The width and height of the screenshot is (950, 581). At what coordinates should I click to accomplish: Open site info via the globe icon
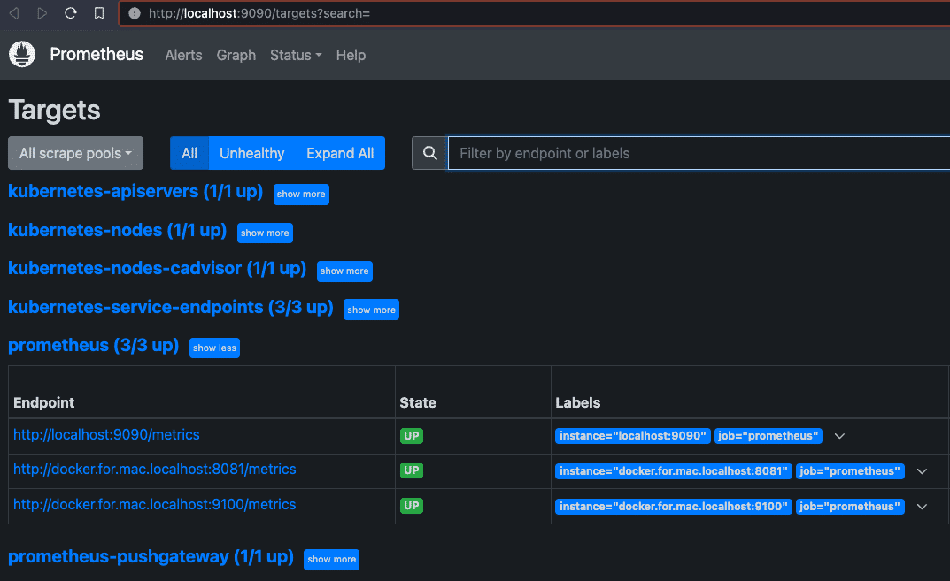click(x=134, y=13)
